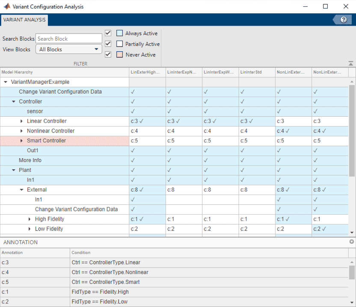The width and height of the screenshot is (356, 307).
Task: Click the Never Active pink color swatch
Action: click(119, 55)
